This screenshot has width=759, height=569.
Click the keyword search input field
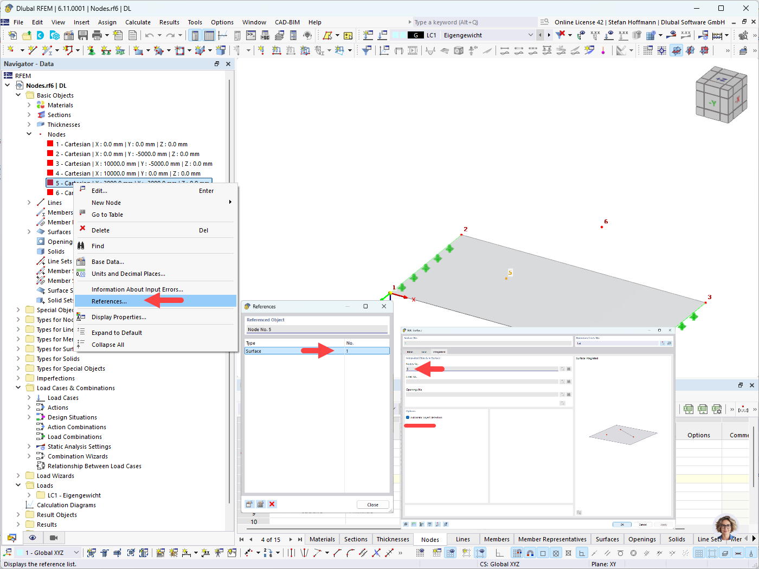pos(474,22)
